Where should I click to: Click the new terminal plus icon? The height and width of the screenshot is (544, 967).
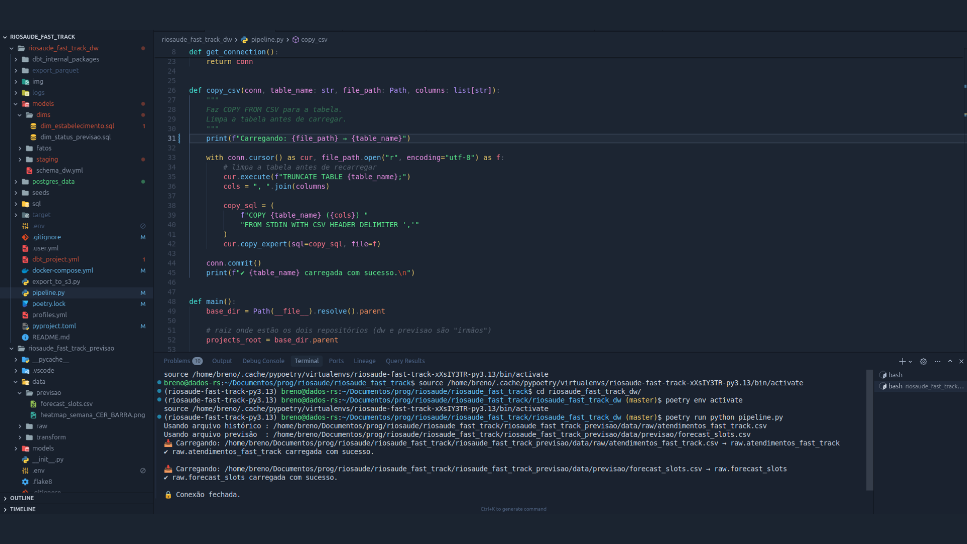point(902,361)
